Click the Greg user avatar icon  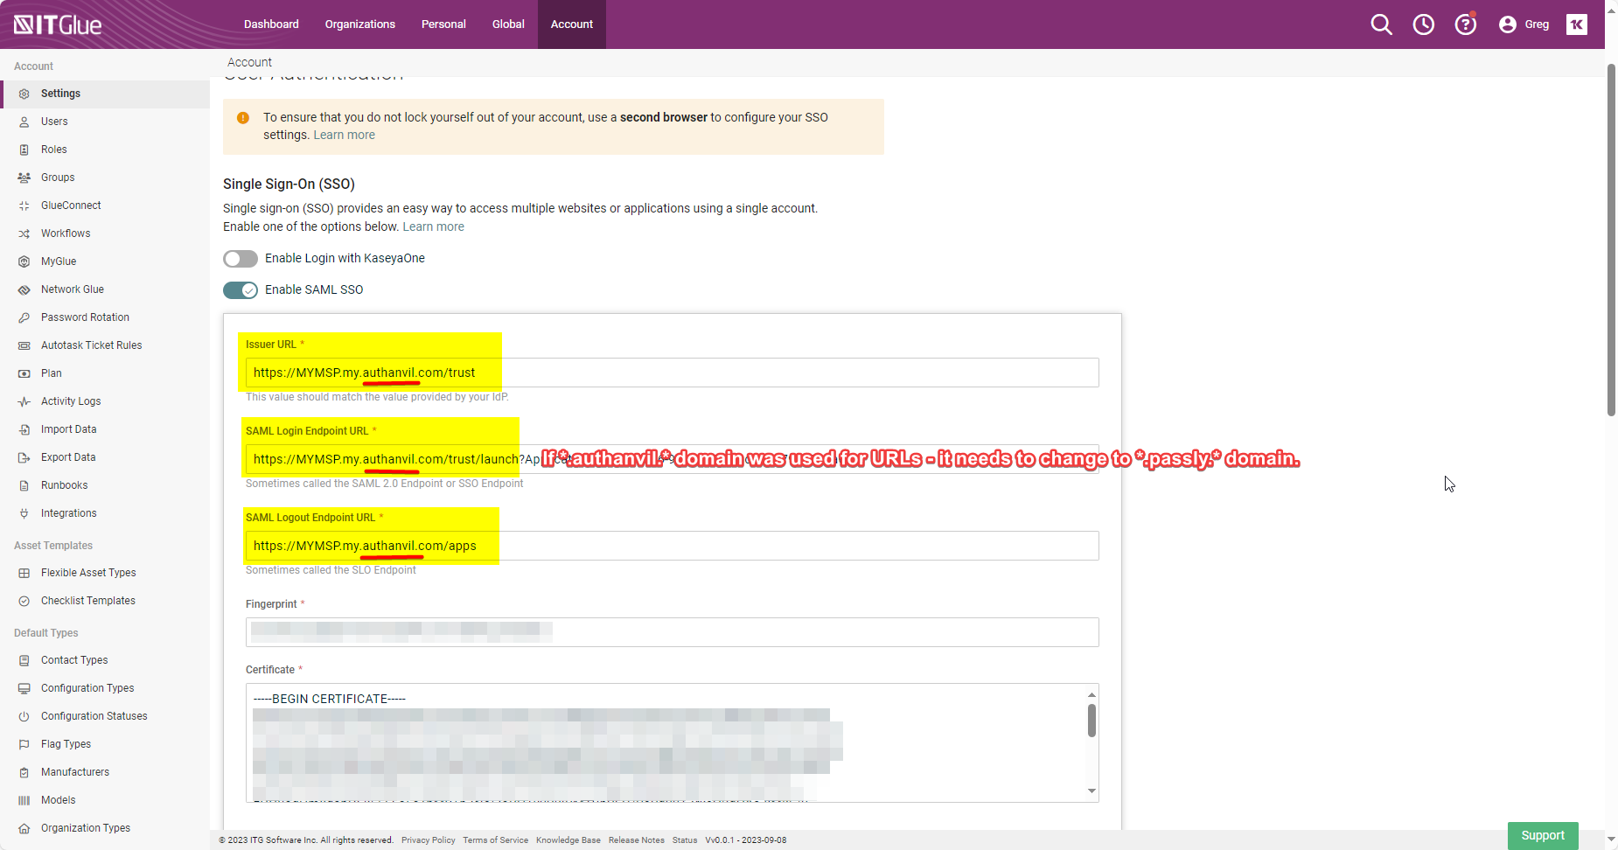(1507, 24)
